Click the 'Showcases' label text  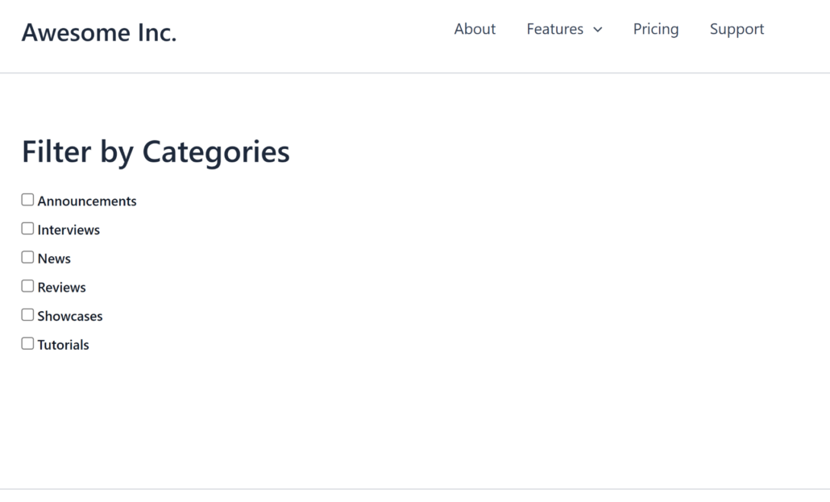70,317
